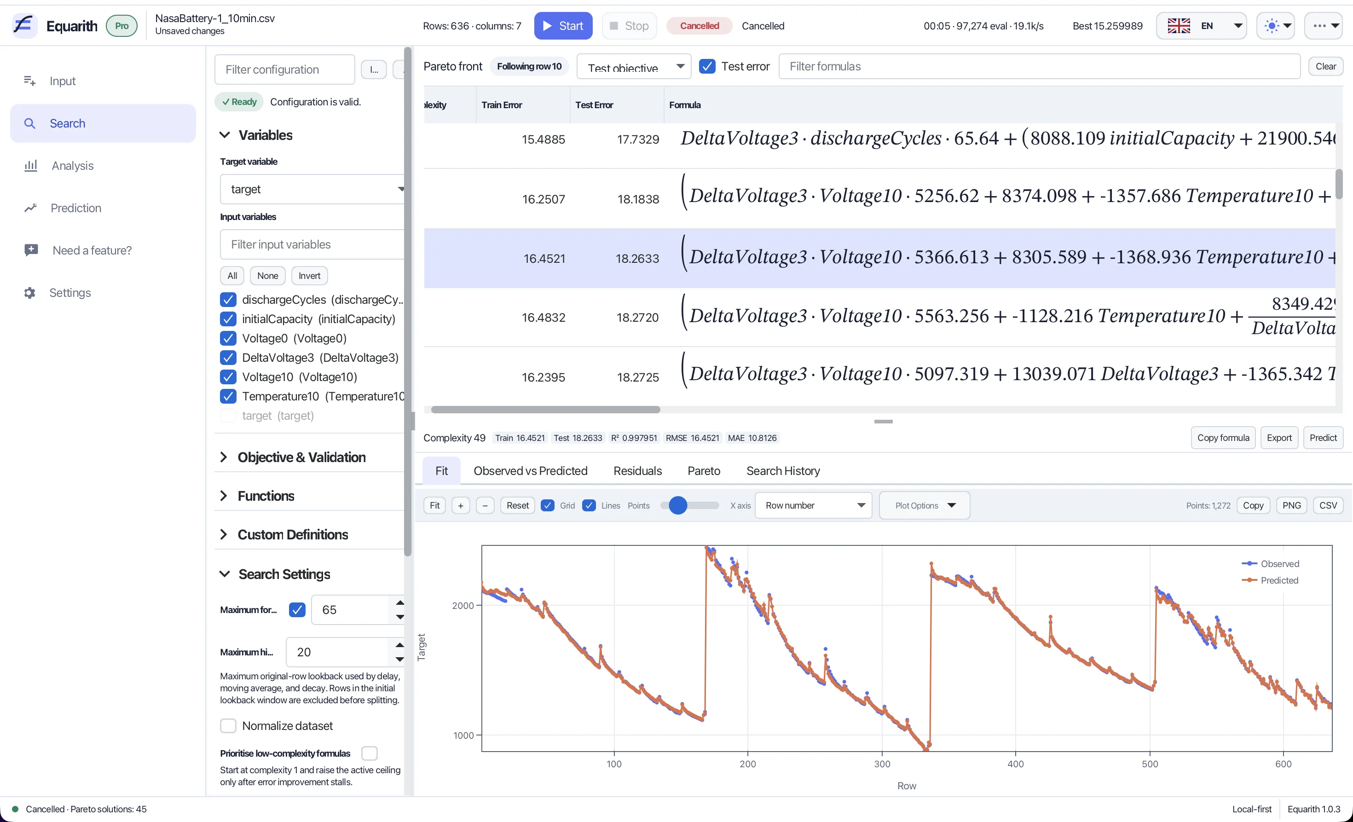
Task: Open the Pareto tab
Action: [x=703, y=470]
